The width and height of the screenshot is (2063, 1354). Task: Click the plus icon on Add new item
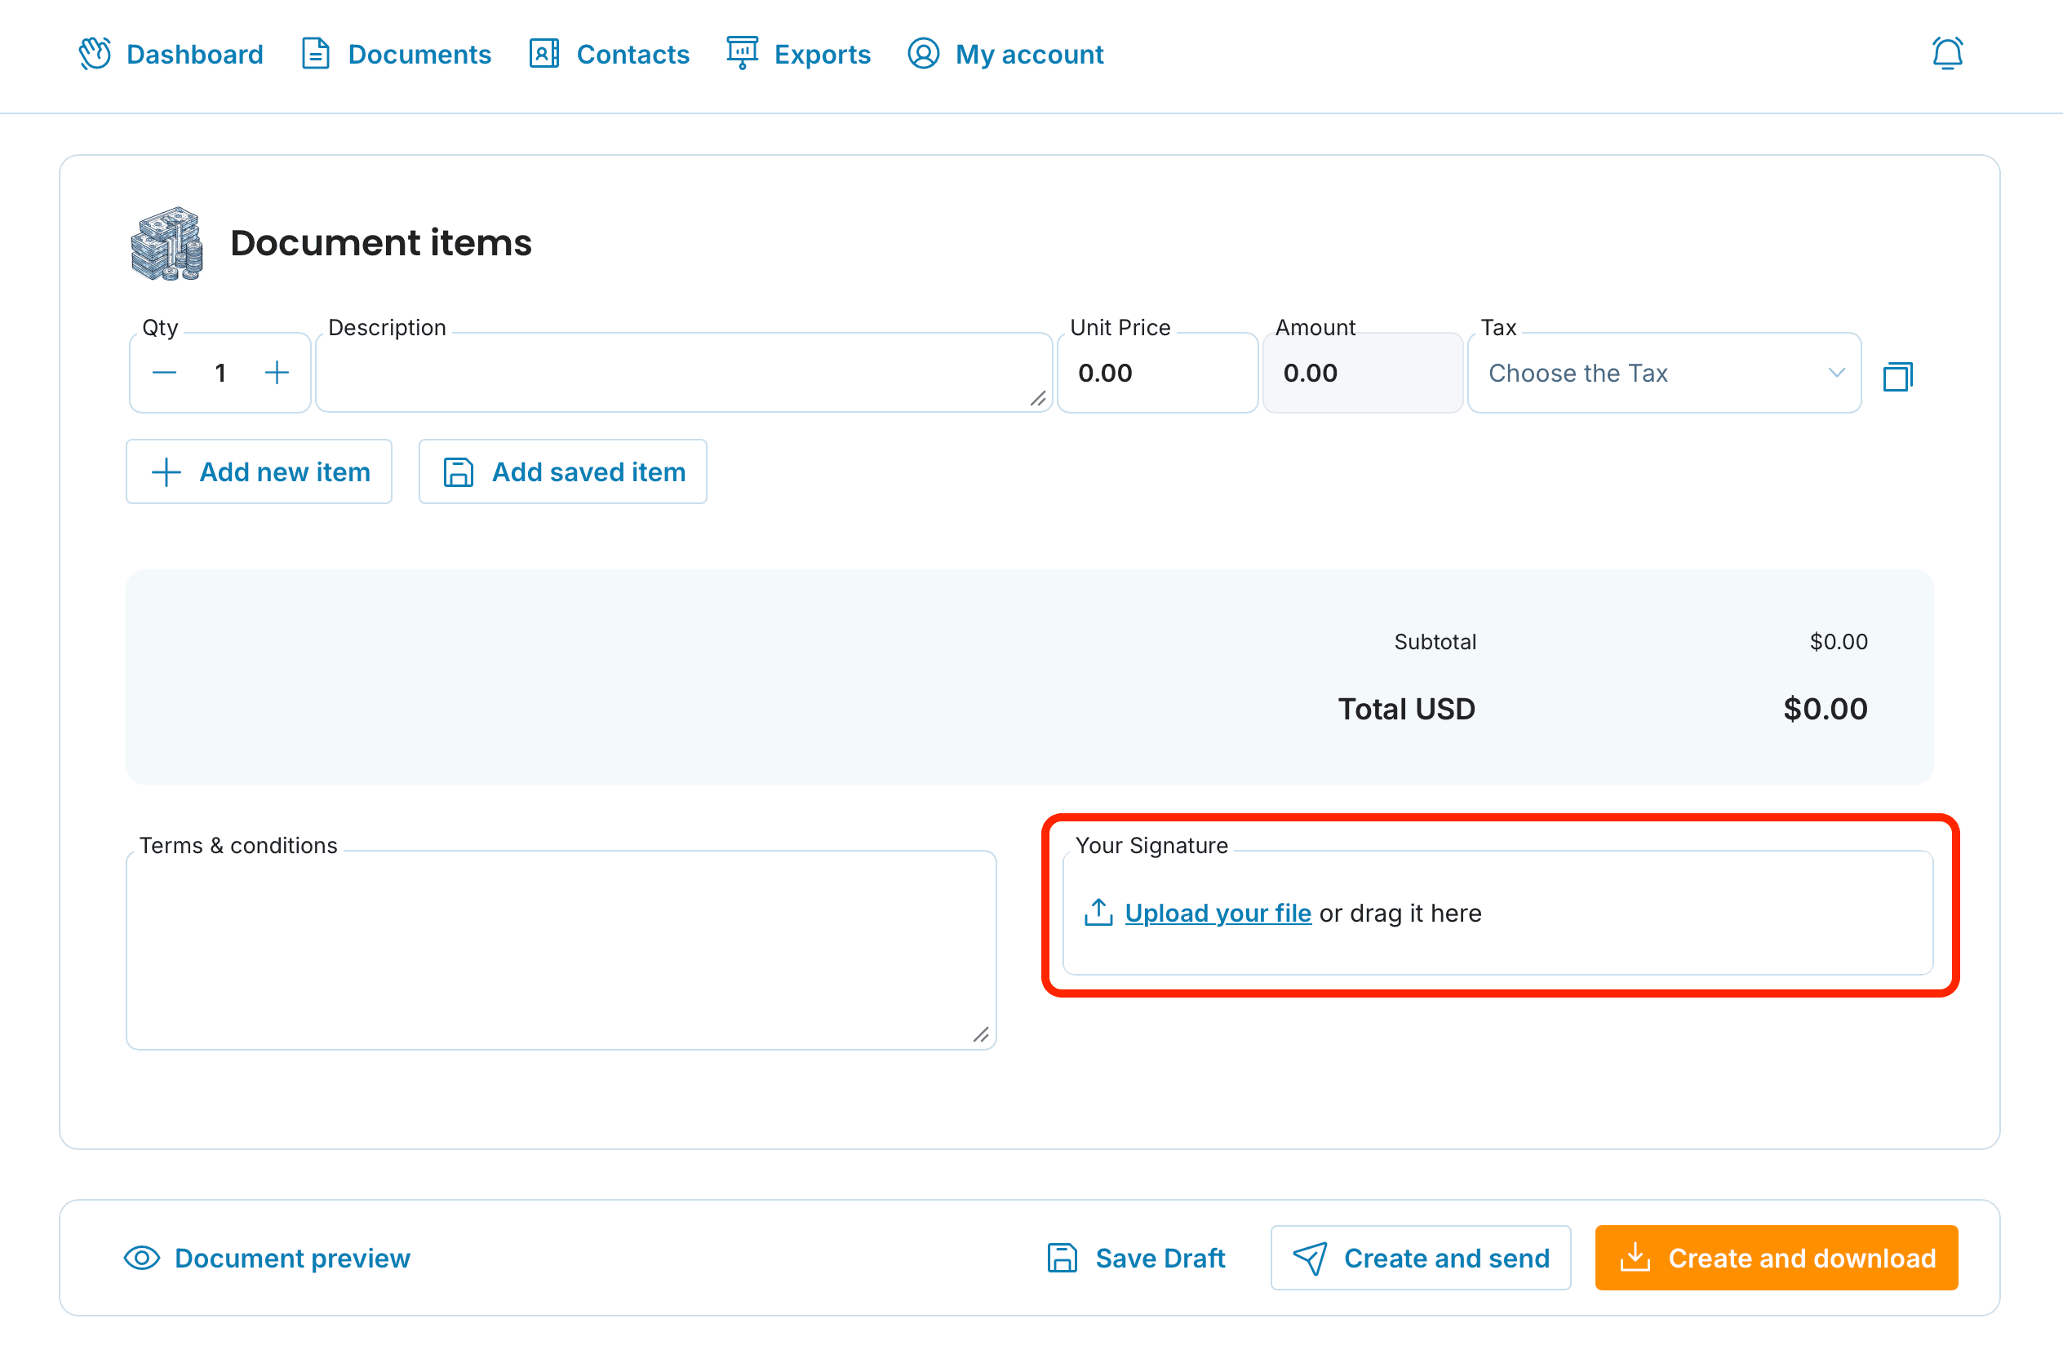click(x=166, y=472)
